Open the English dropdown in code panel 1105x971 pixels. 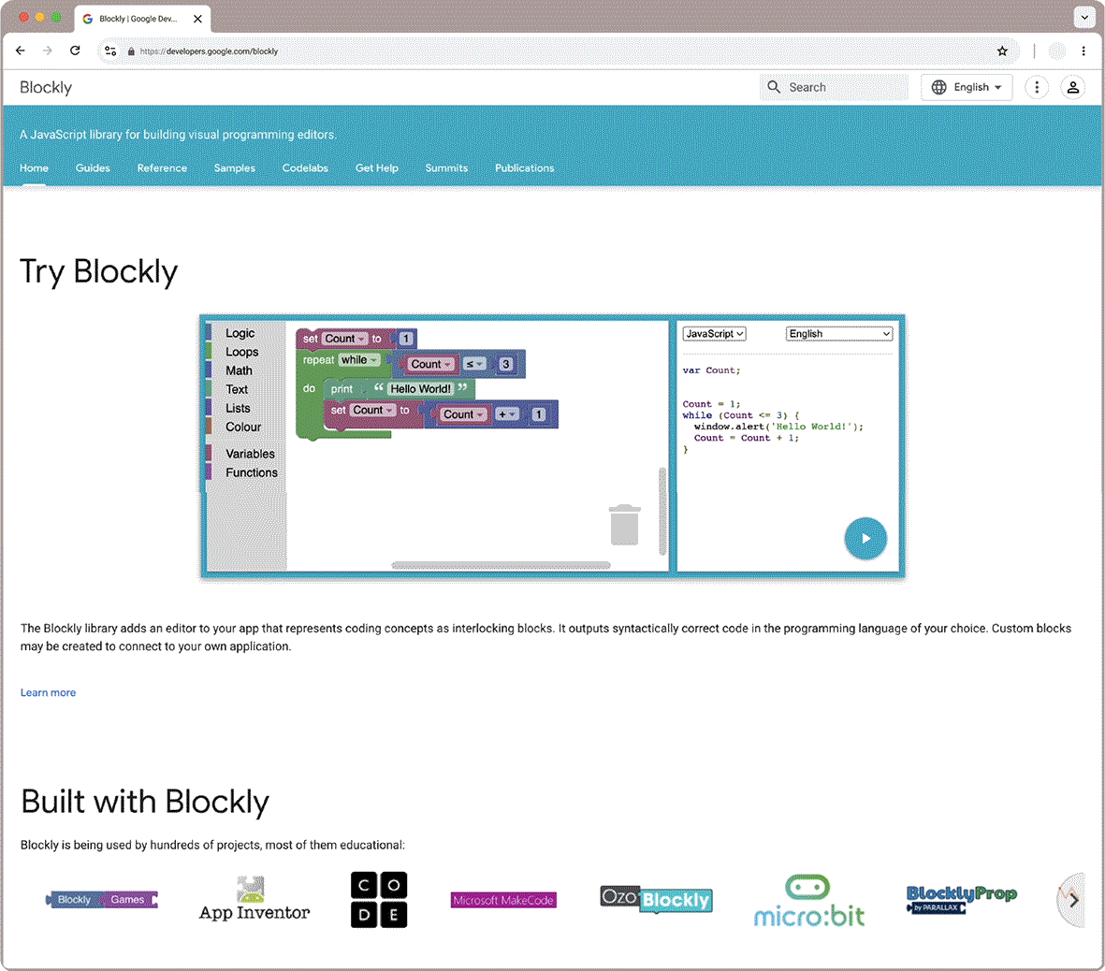838,334
